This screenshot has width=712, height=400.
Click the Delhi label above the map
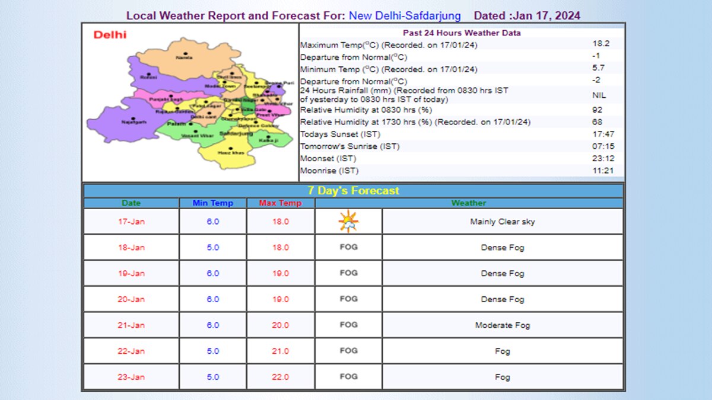tap(110, 35)
